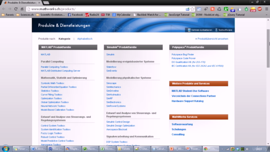Open the Calculator taskbar item
This screenshot has height=152, width=270.
[x=159, y=149]
